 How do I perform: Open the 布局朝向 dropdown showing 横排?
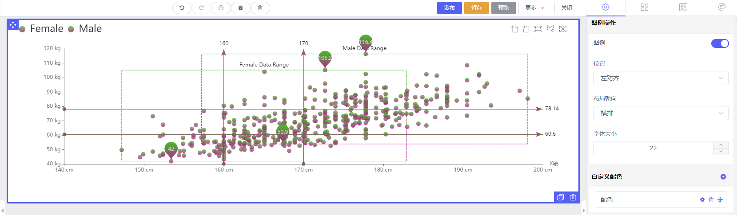pos(661,113)
